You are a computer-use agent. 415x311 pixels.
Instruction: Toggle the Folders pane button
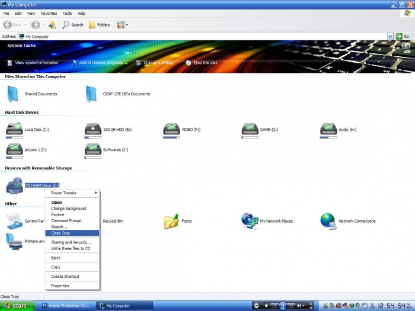[100, 25]
